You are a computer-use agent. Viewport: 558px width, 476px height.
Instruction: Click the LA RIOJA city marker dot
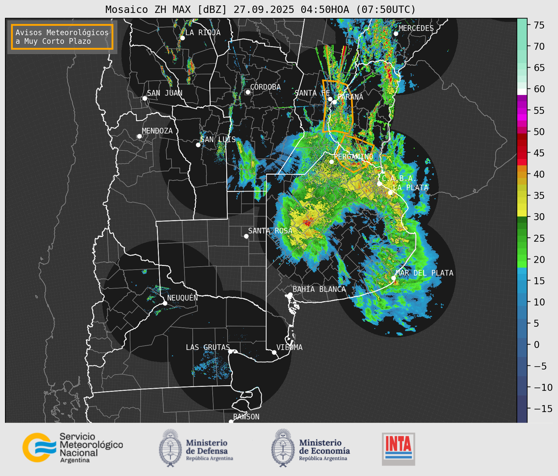tap(183, 38)
